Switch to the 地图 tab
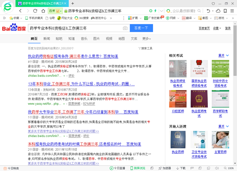Screen dimensions: 237x171 point(121,39)
